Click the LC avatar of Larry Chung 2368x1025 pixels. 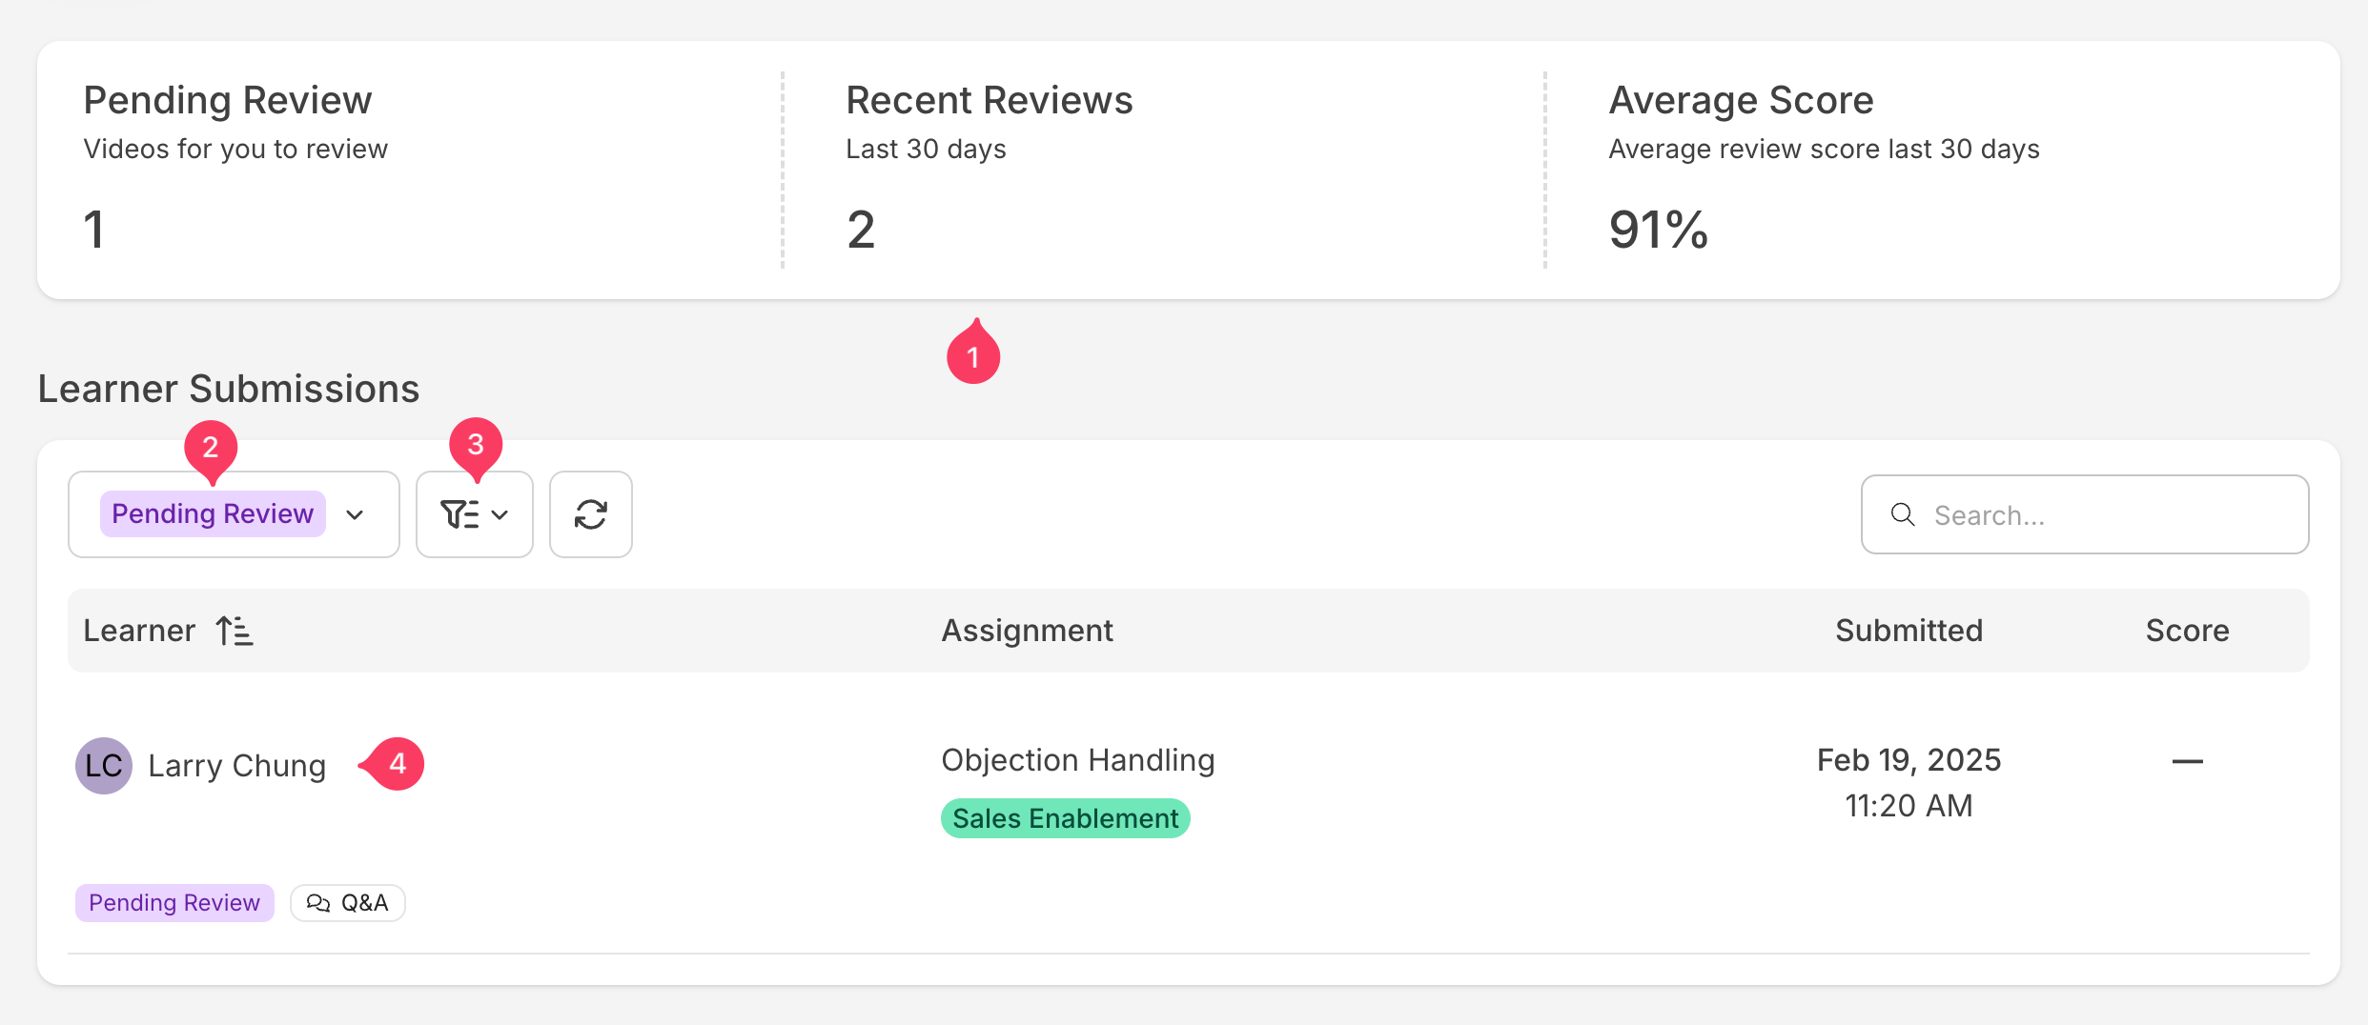pyautogui.click(x=103, y=765)
